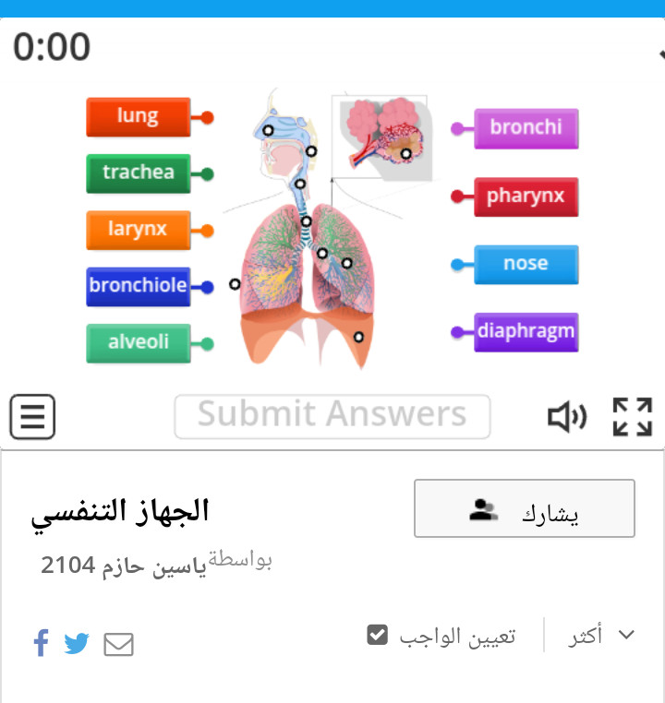Open author link ياسين حازم 2104

click(x=124, y=566)
